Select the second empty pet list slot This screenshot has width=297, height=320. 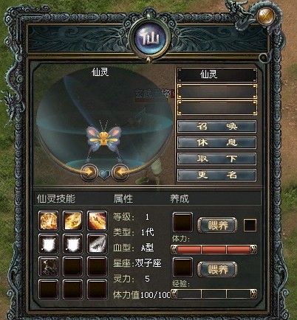click(217, 108)
